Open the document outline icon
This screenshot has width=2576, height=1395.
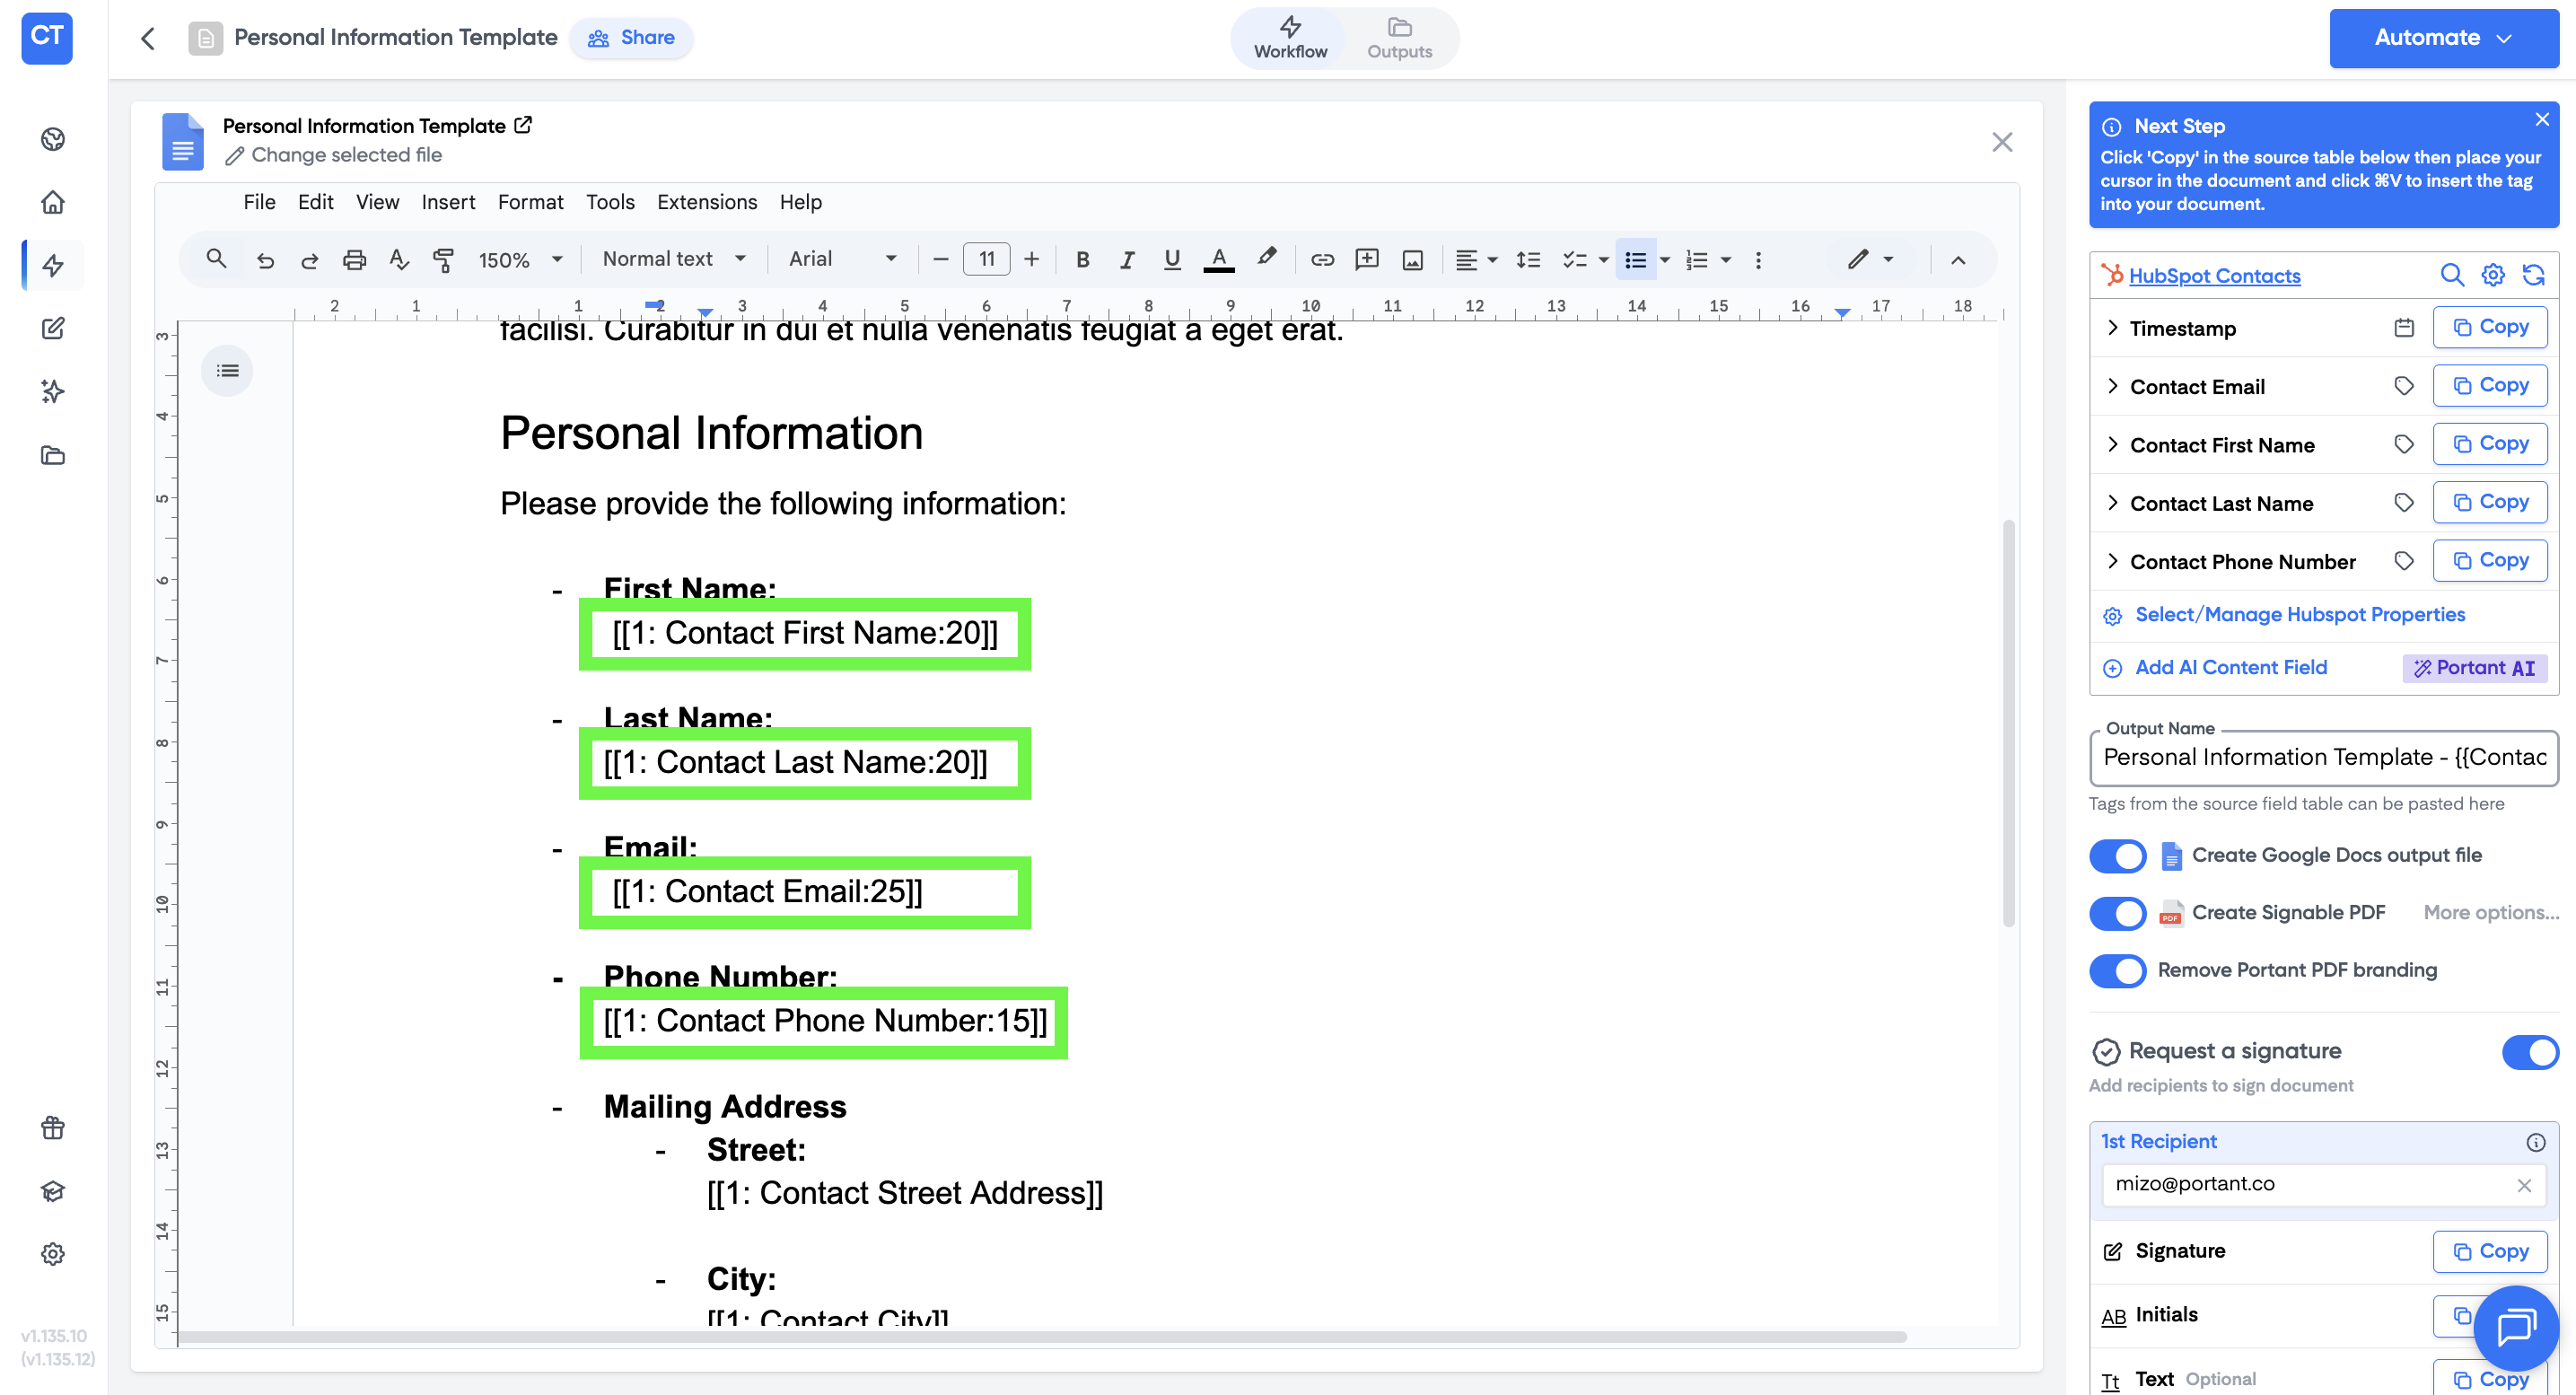tap(228, 371)
